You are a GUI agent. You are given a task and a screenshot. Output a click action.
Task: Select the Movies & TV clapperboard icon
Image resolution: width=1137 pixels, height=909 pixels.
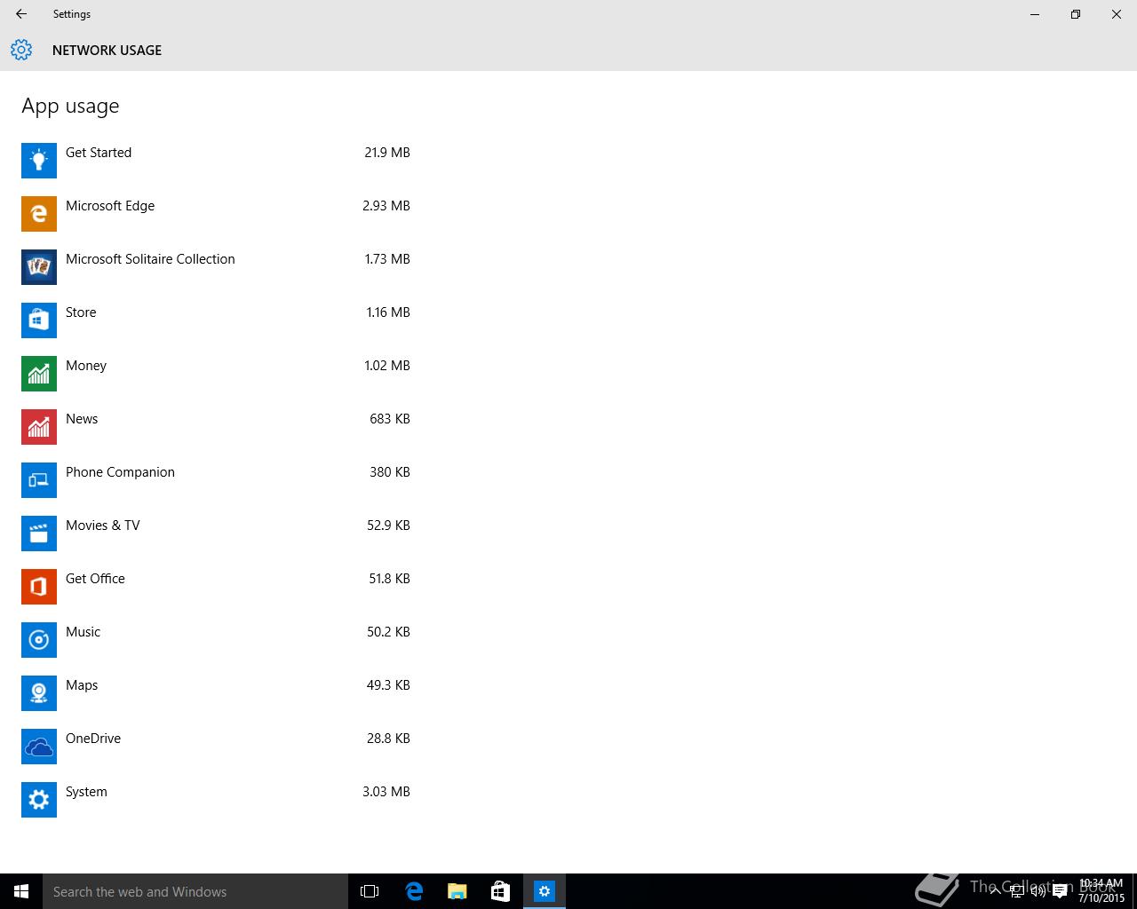(x=39, y=534)
